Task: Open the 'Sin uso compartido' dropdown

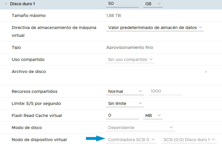Action: coord(131,59)
